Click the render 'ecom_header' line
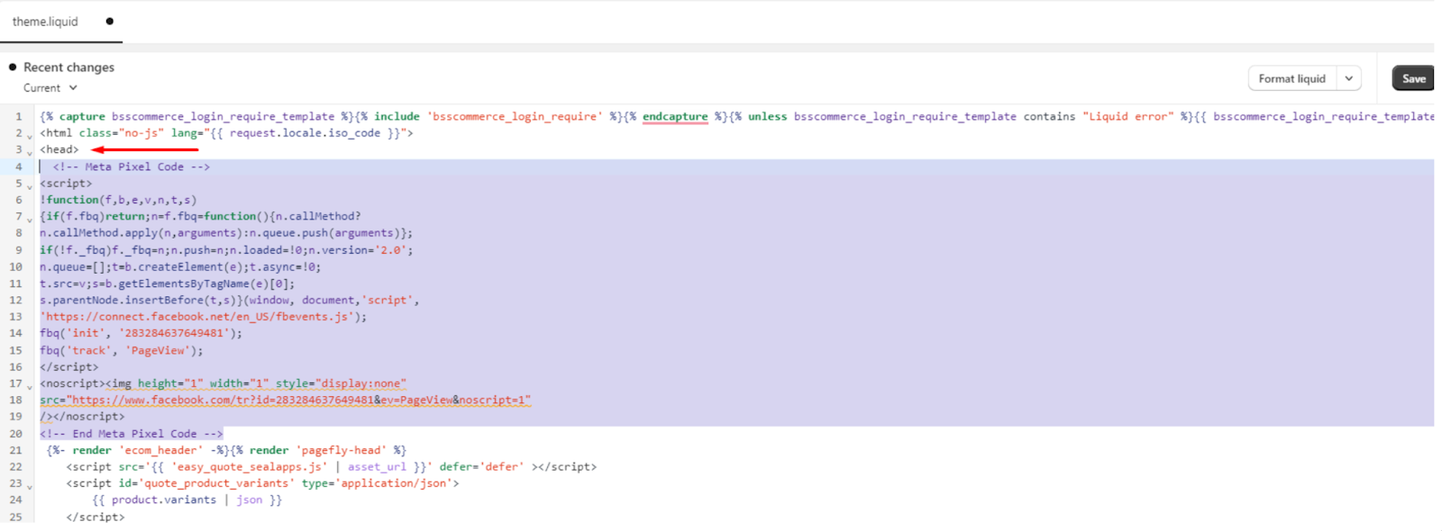This screenshot has height=531, width=1442. point(226,450)
